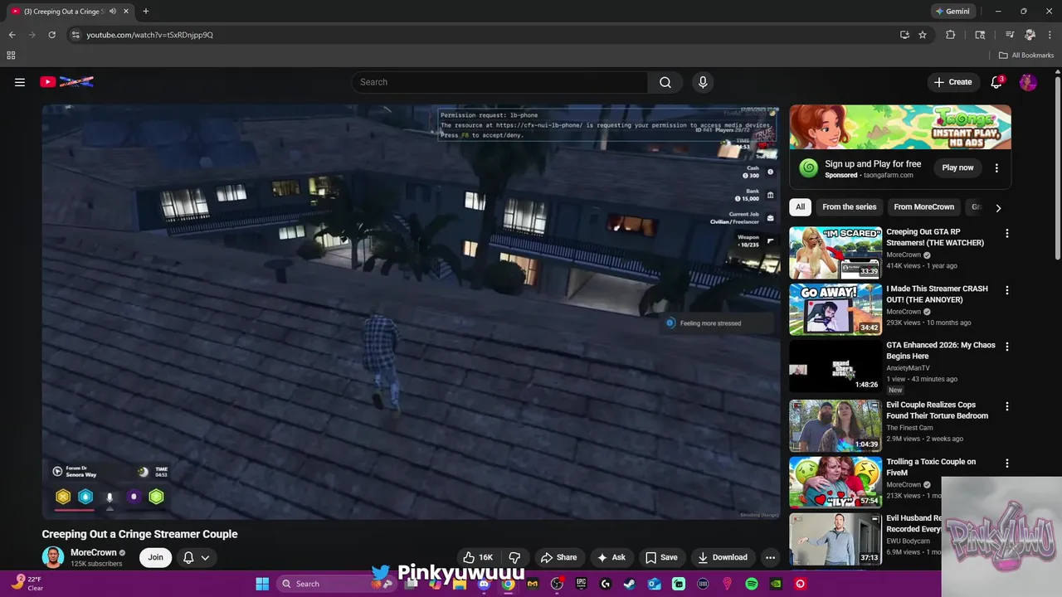Open the Chrome three-dot menu
The height and width of the screenshot is (597, 1062).
[1049, 35]
